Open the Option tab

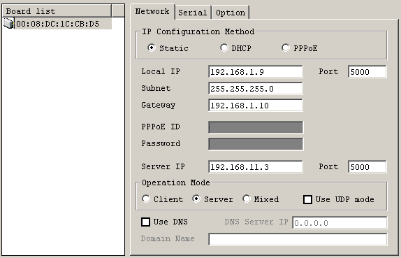tap(231, 13)
